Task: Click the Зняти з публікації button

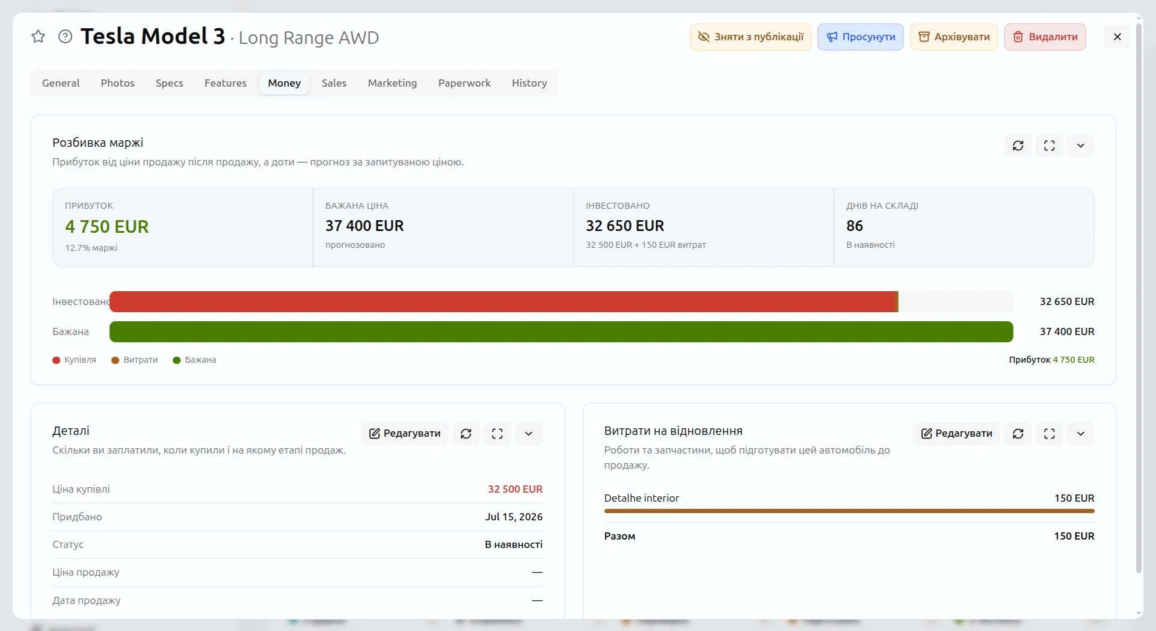Action: [x=751, y=37]
